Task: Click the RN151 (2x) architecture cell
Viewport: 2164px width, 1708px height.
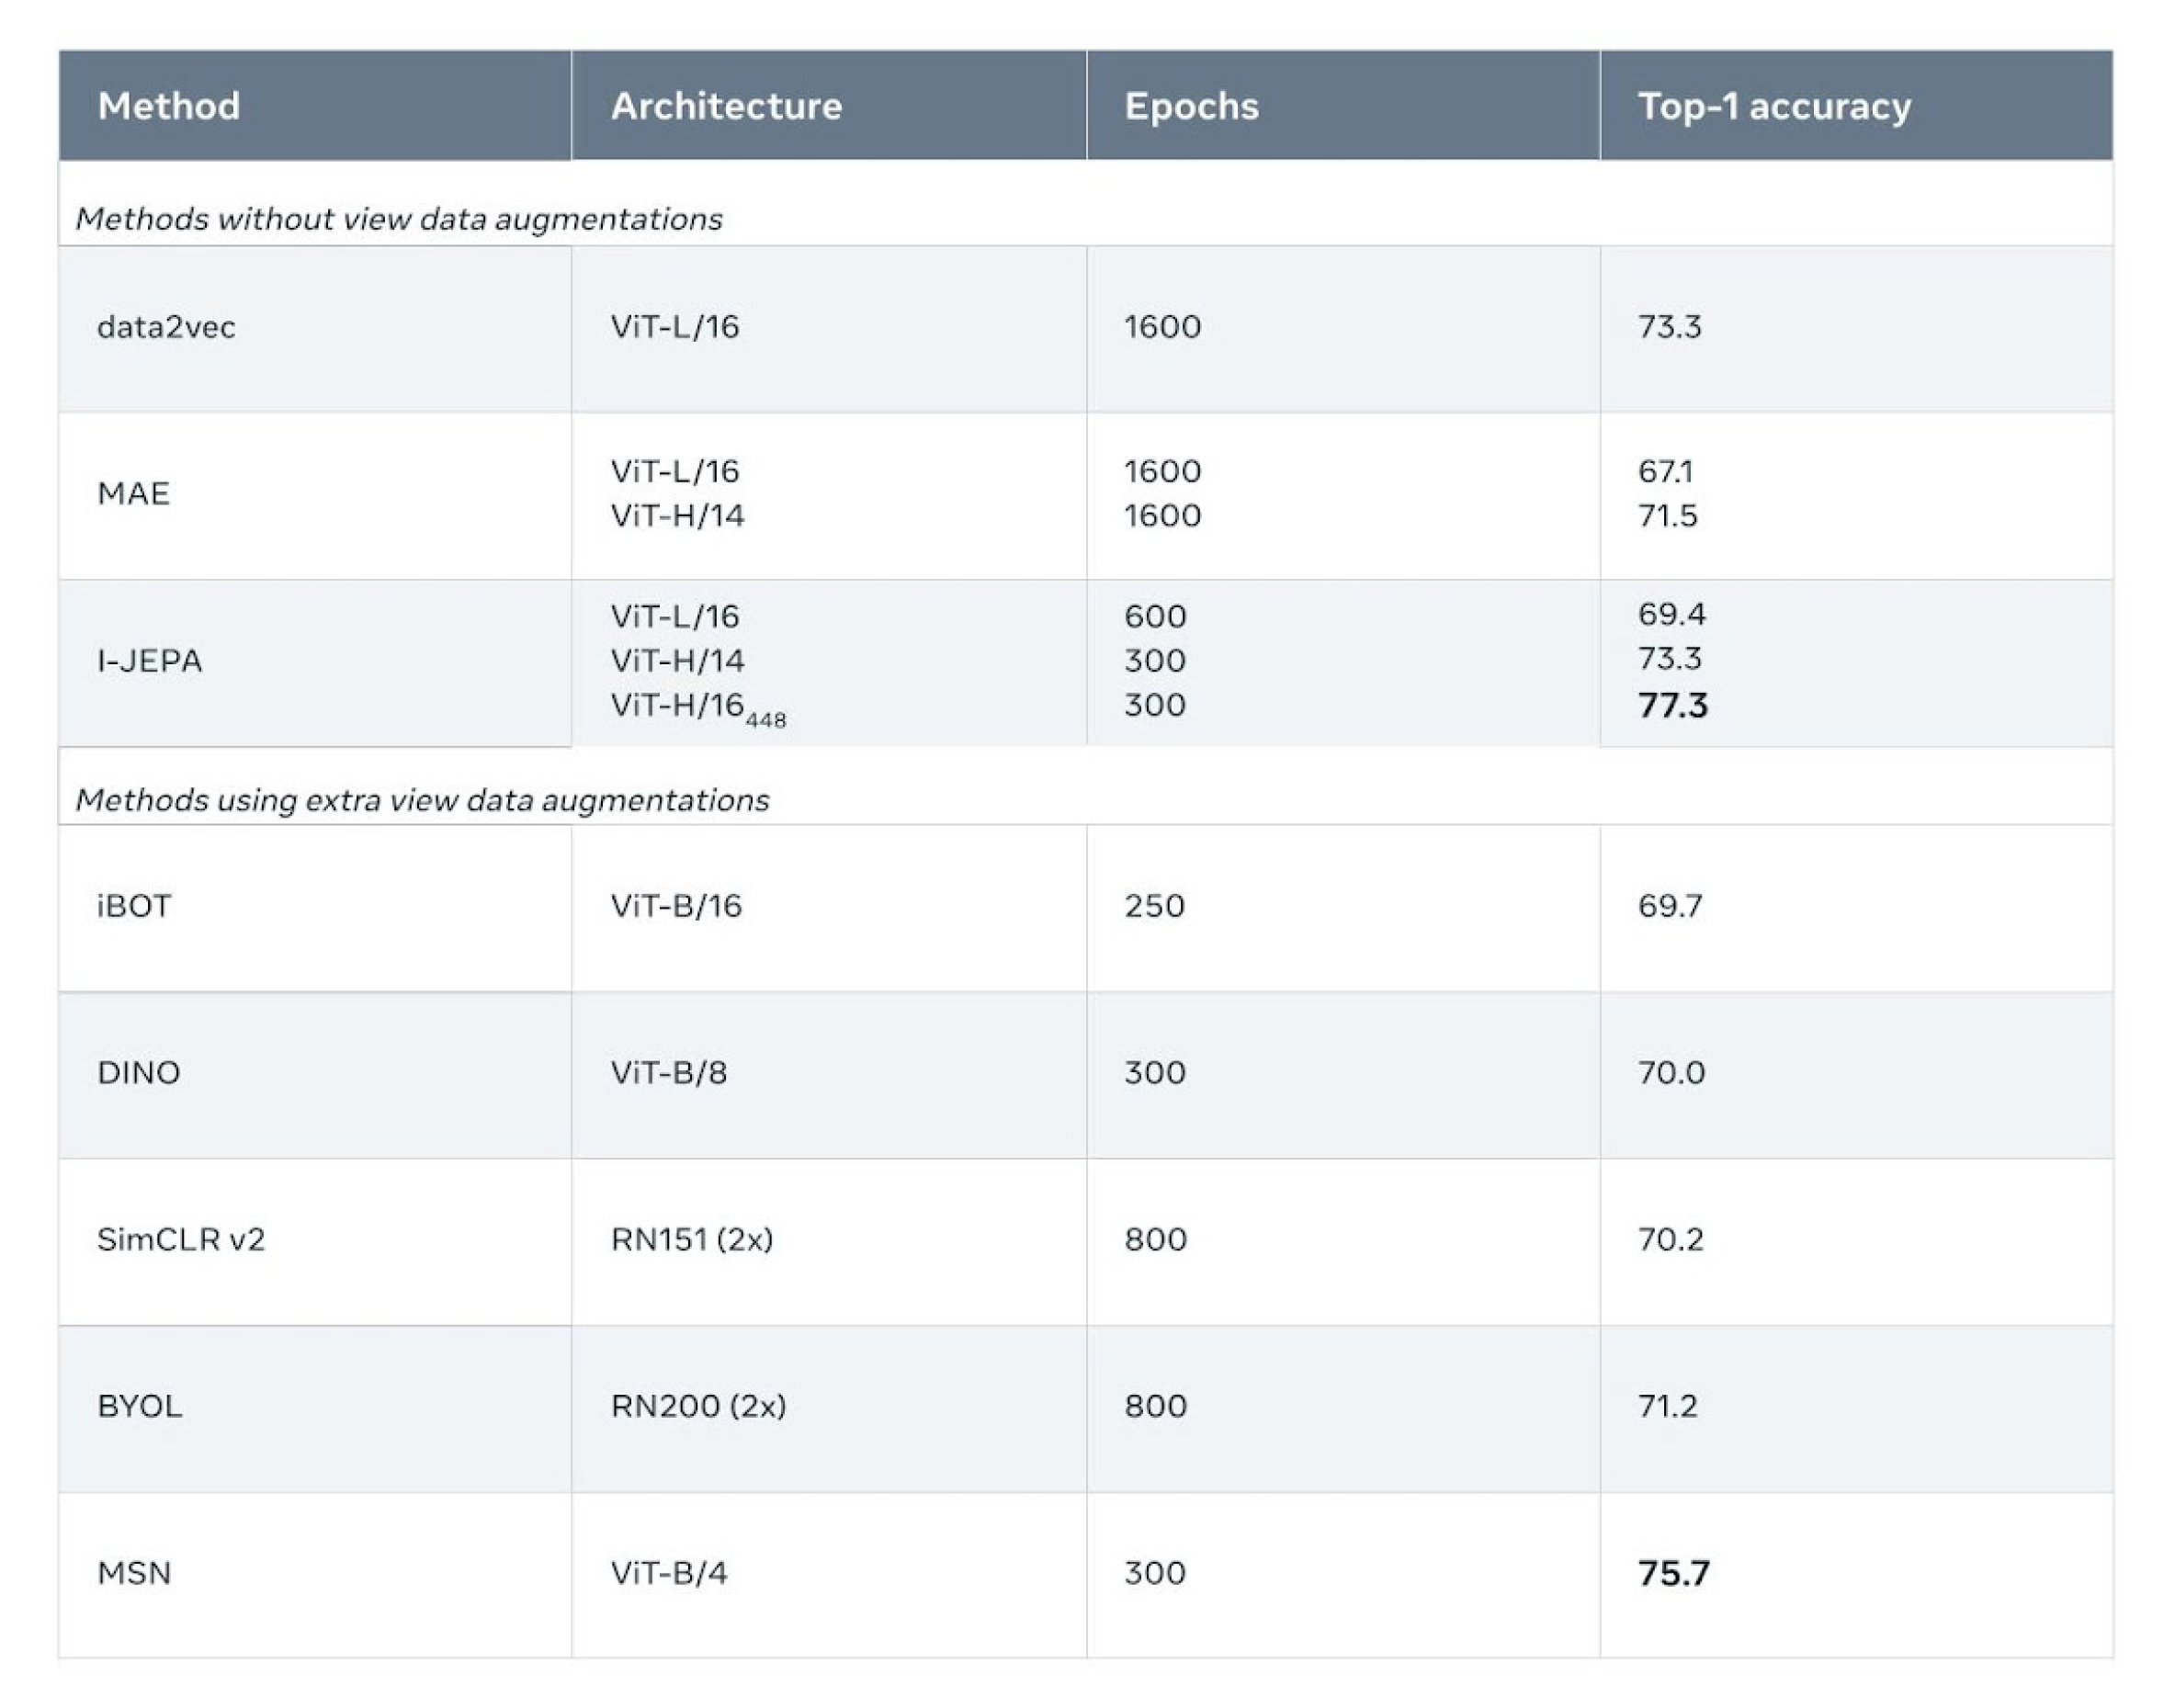Action: pos(691,1240)
